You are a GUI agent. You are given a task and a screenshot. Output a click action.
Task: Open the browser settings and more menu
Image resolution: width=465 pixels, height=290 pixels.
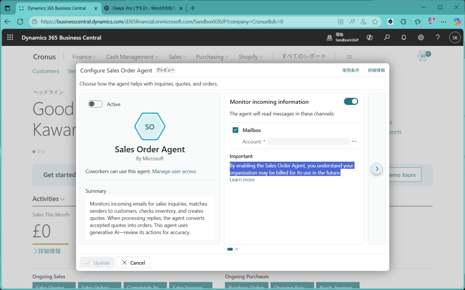click(444, 21)
